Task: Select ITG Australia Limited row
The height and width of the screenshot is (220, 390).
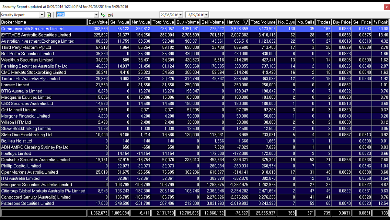Action: 195,178
